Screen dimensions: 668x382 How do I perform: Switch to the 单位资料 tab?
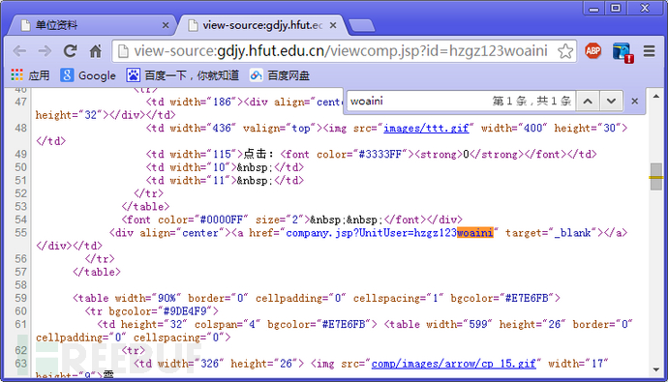92,25
